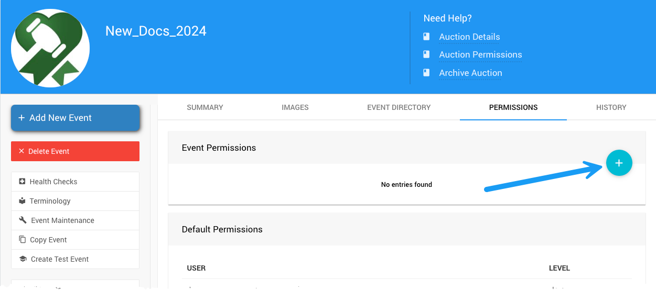Viewport: 656px width, 302px height.
Task: Open the Auction Permissions help link
Action: pos(480,54)
